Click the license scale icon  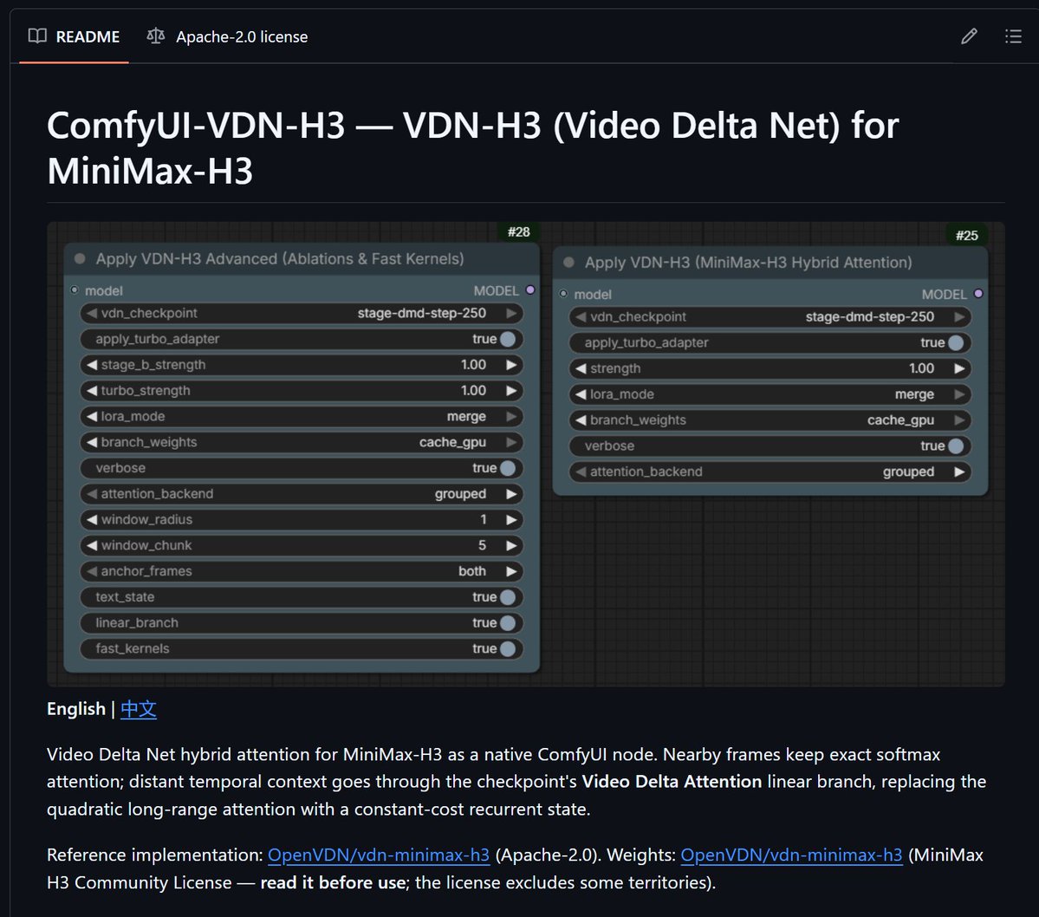pyautogui.click(x=156, y=36)
